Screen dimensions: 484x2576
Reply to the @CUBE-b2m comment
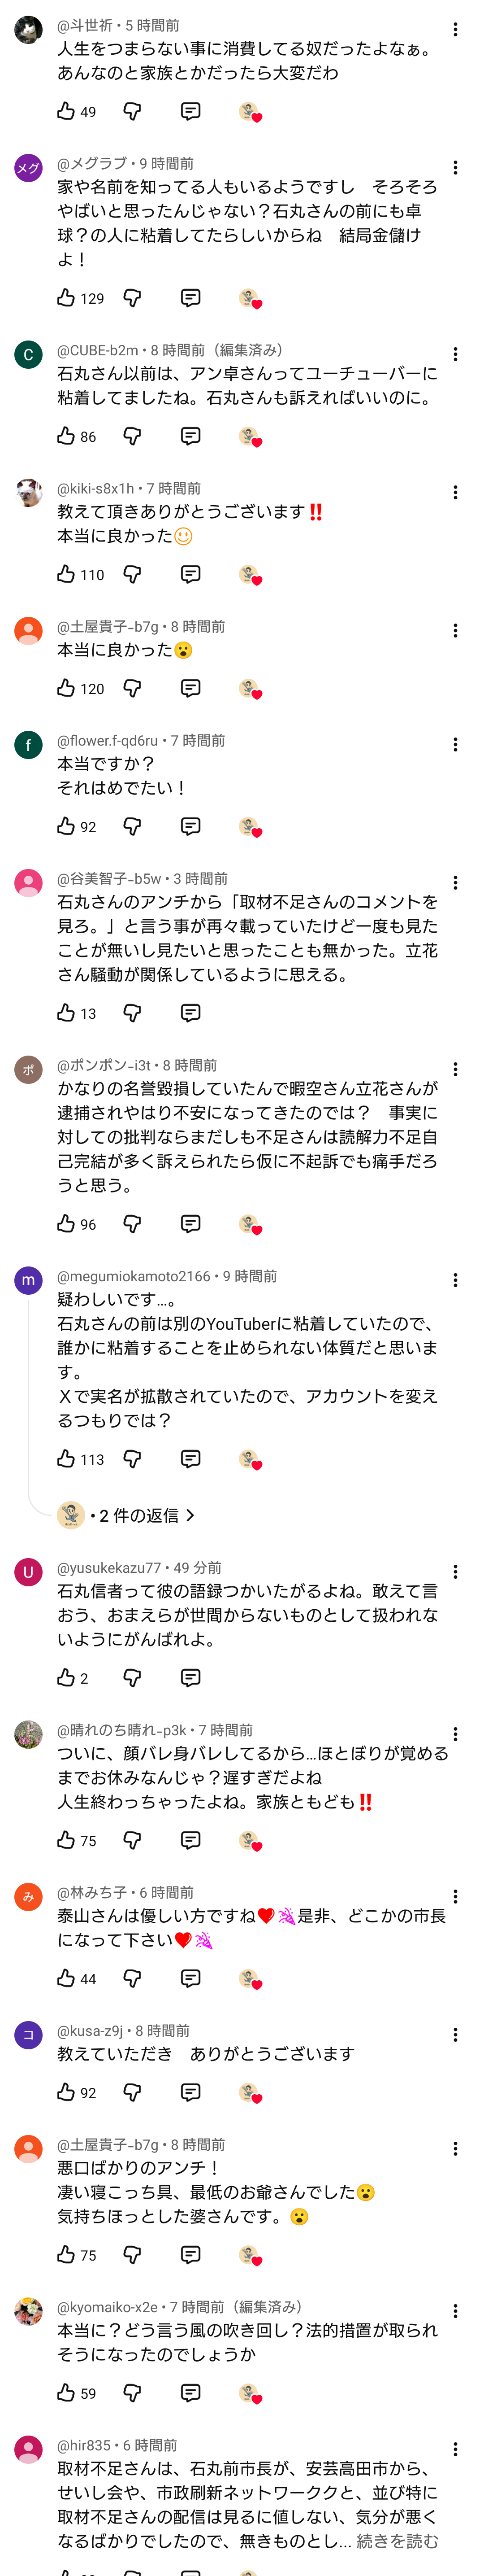190,436
